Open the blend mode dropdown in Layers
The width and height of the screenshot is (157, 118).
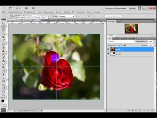[x=121, y=42]
